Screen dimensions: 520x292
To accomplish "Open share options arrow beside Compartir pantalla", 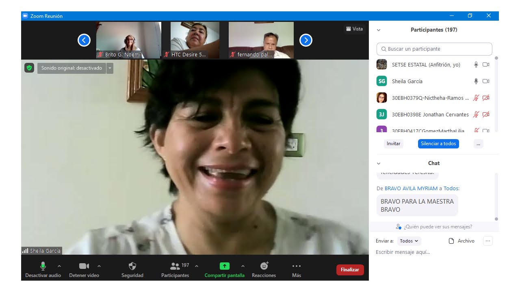I will point(243,266).
